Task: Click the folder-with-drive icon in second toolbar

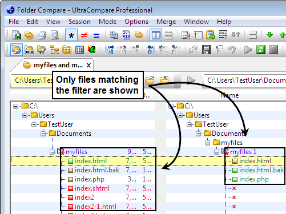Action: pyautogui.click(x=17, y=50)
